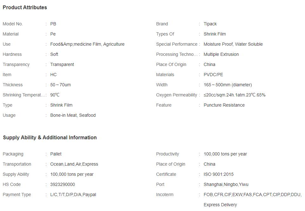
Task: Click the Express Delivery text
Action: tap(220, 205)
